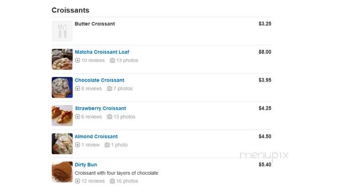Click the Strawberry Croissant thumbnail photo
This screenshot has width=346, height=193.
click(62, 115)
